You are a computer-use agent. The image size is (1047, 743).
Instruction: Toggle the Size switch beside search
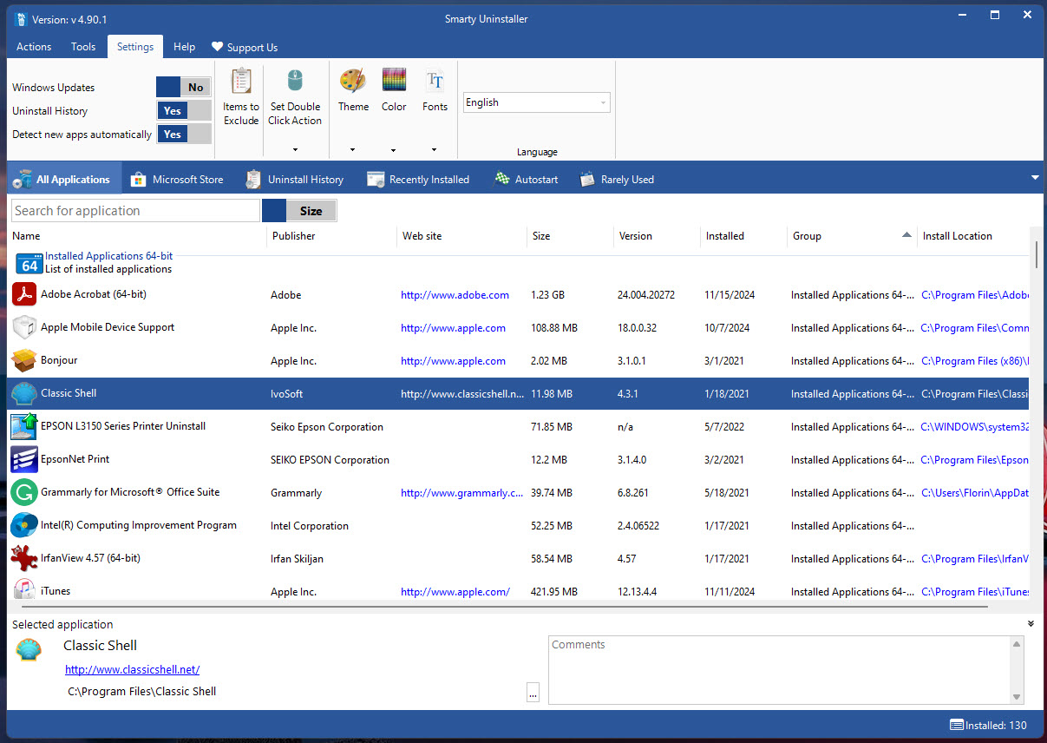point(299,210)
